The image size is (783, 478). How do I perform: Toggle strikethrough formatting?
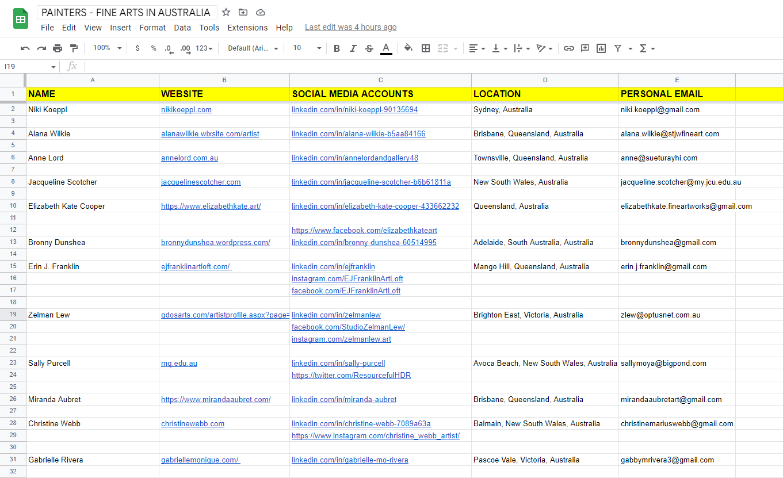coord(369,48)
